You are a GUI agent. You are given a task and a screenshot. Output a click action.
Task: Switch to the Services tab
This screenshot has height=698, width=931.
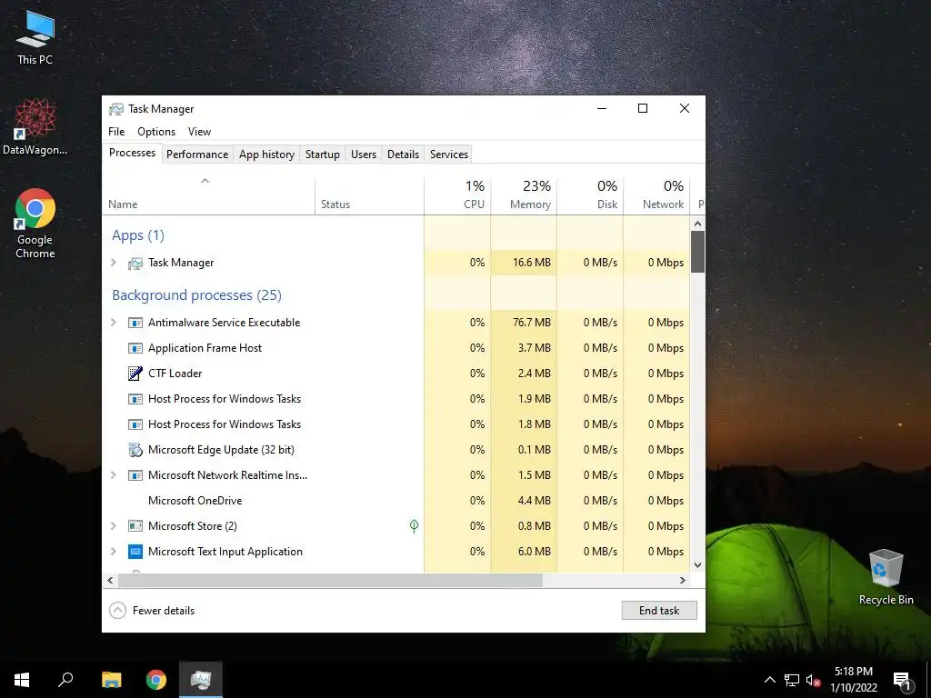click(x=449, y=155)
